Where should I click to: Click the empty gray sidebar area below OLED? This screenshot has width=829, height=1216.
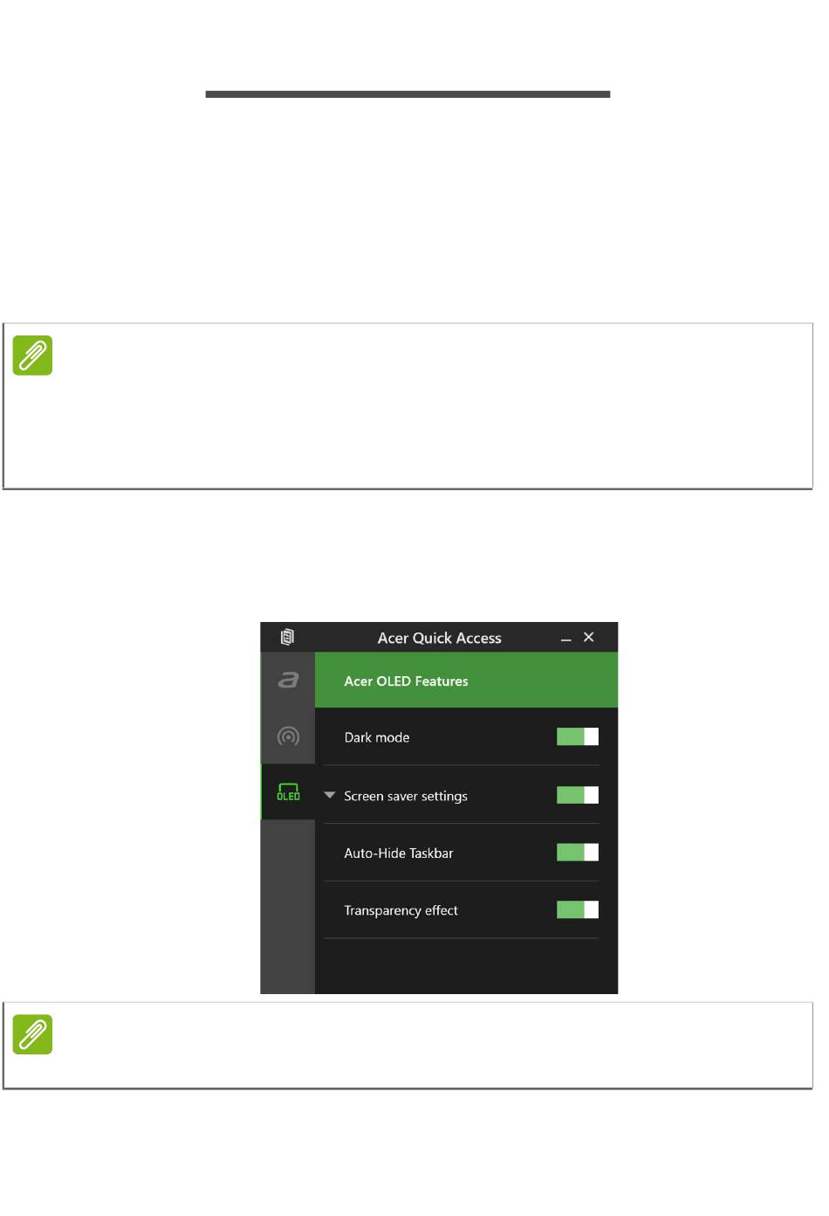[288, 907]
